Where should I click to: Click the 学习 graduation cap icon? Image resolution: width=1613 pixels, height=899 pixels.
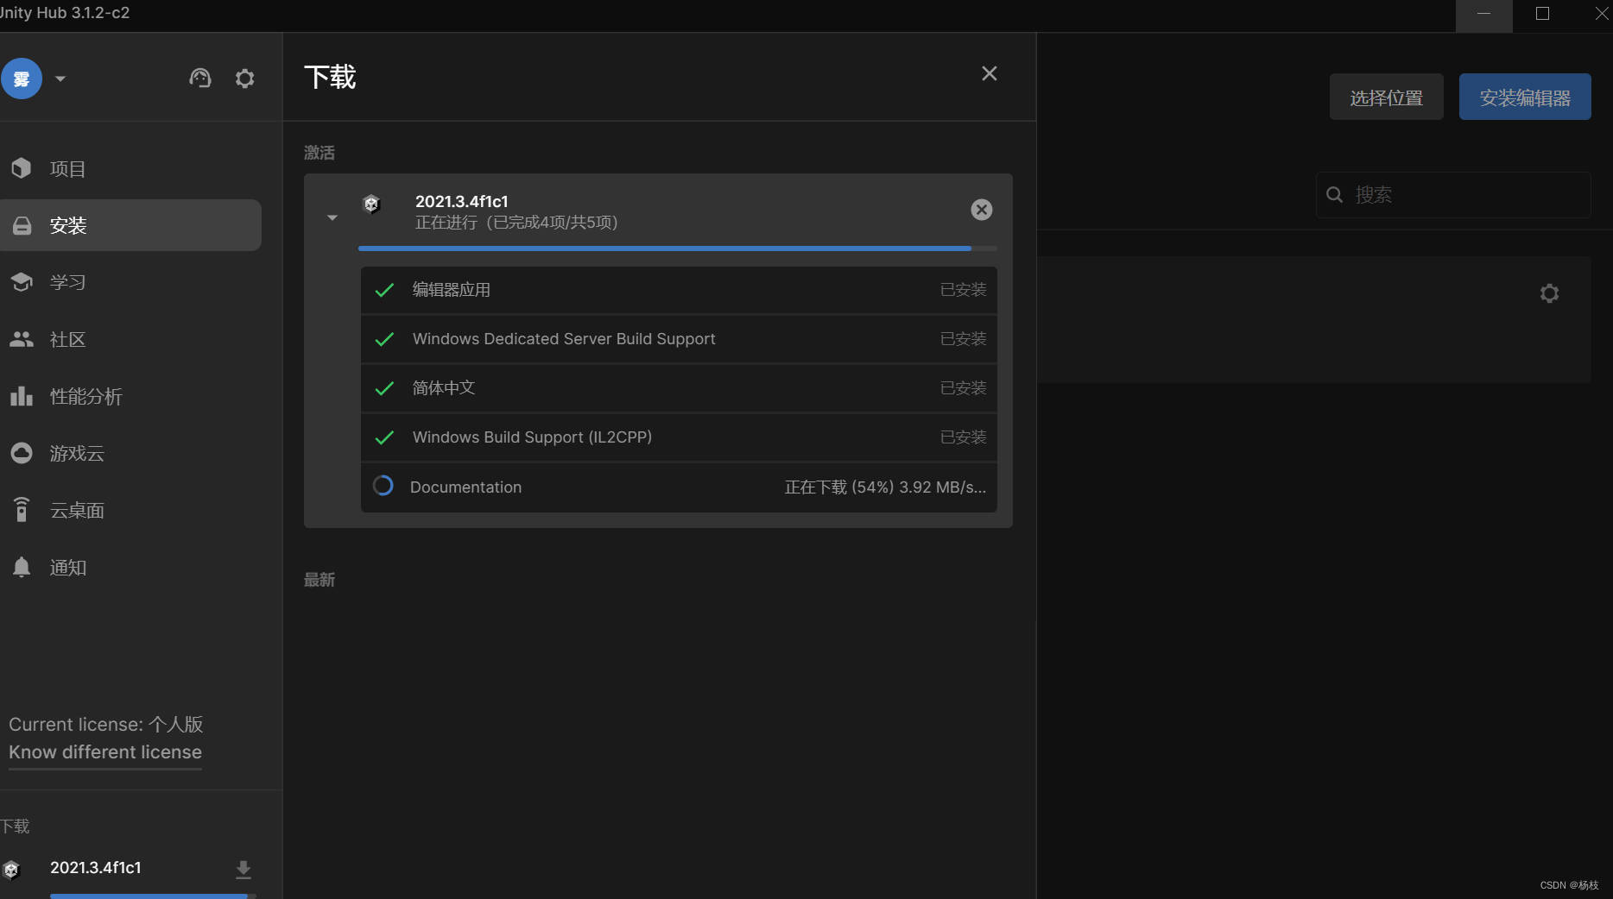(x=22, y=282)
